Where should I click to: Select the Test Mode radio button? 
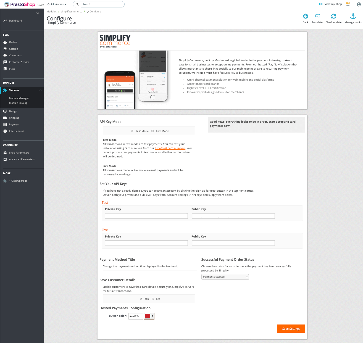[x=132, y=131]
